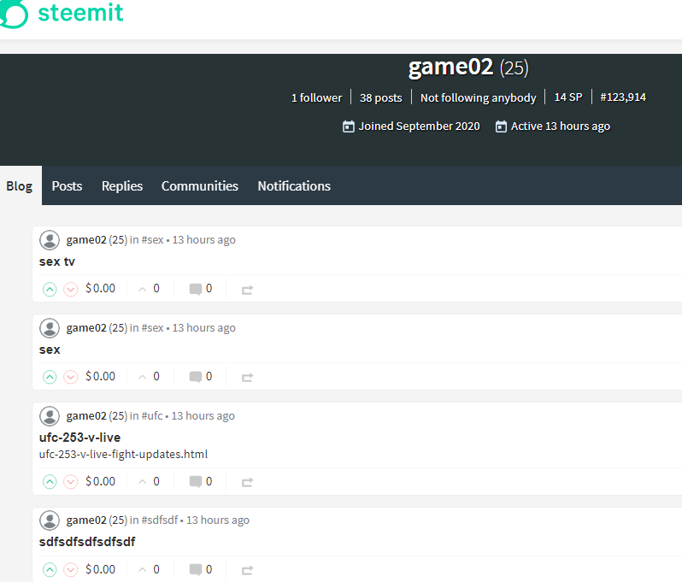Downvote the ufc-253-v-live post
The height and width of the screenshot is (582, 682).
coord(70,482)
